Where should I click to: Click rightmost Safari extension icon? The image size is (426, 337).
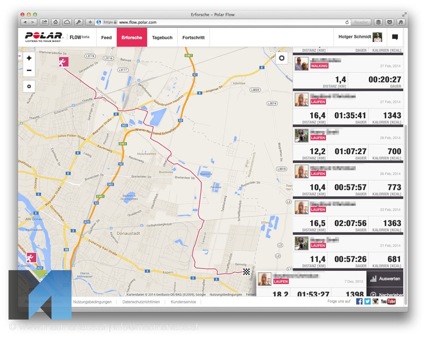coord(401,22)
